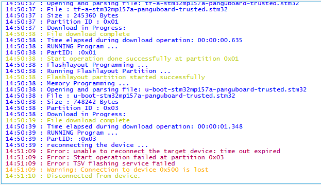Select the Running Flashlayout Partition log line
Image resolution: width=321 pixels, height=185 pixels.
[x=88, y=71]
